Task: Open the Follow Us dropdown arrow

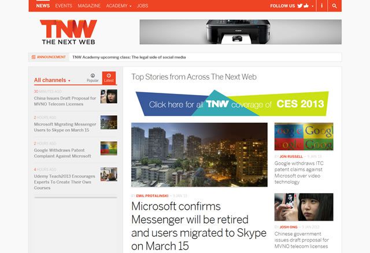Action: tap(312, 6)
